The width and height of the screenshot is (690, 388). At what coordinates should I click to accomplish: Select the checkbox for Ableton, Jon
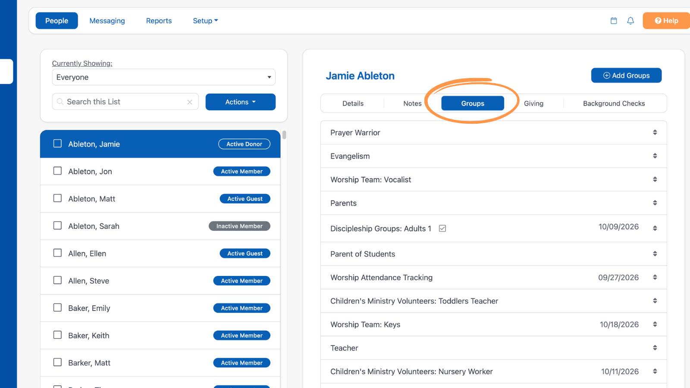pos(57,171)
